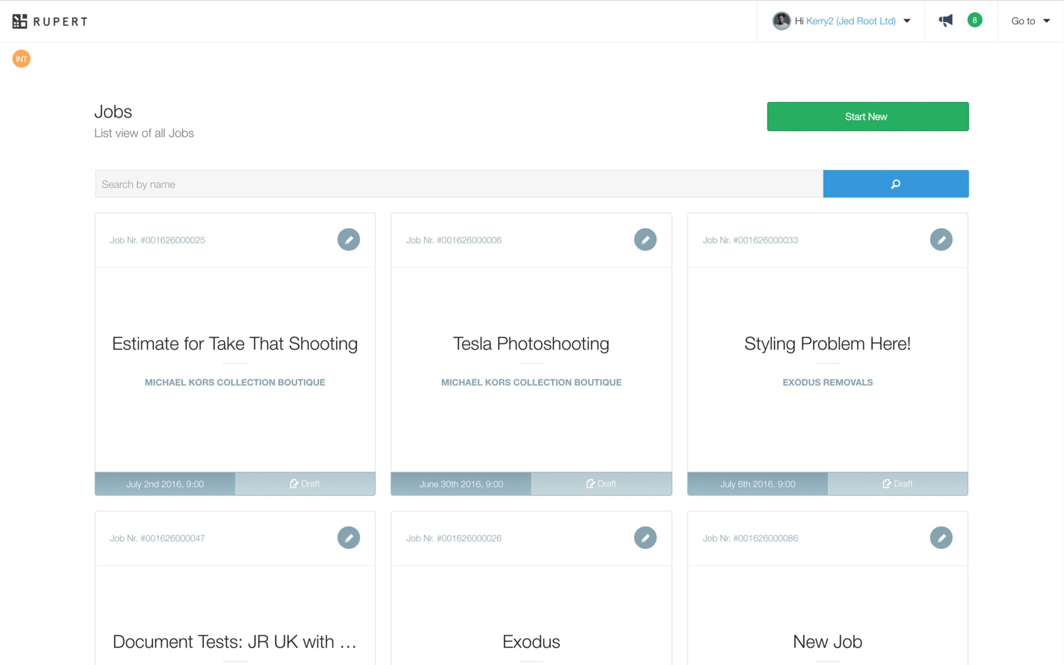Click the July 2nd 2016, 9:00 date
The height and width of the screenshot is (665, 1064).
pos(165,484)
